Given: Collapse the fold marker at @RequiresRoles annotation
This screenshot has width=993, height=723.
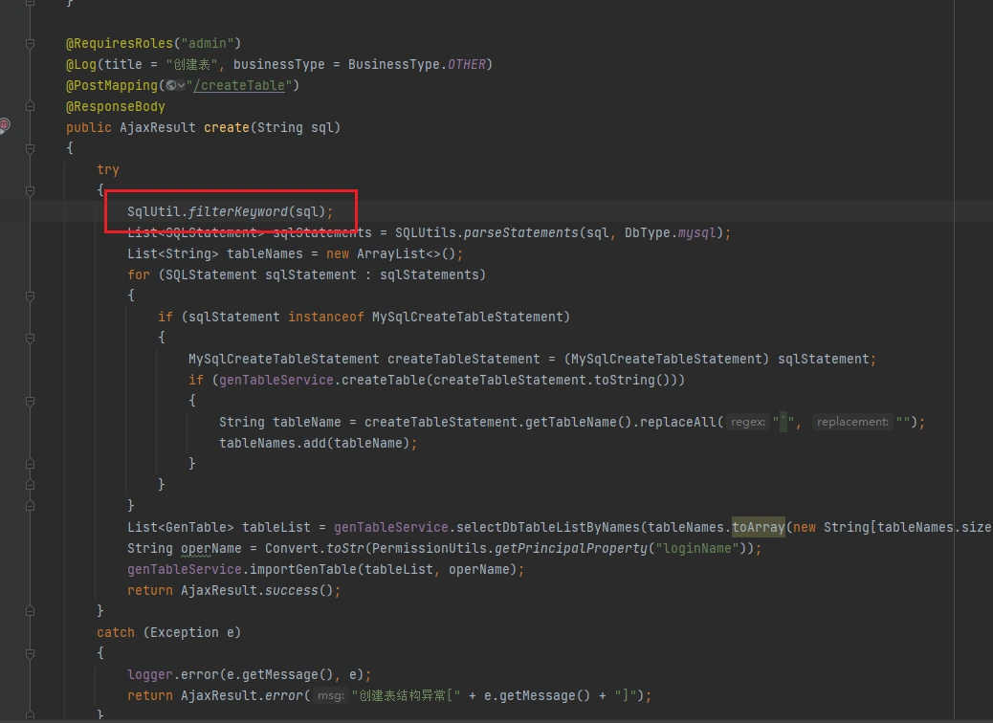Looking at the screenshot, I should coord(32,44).
